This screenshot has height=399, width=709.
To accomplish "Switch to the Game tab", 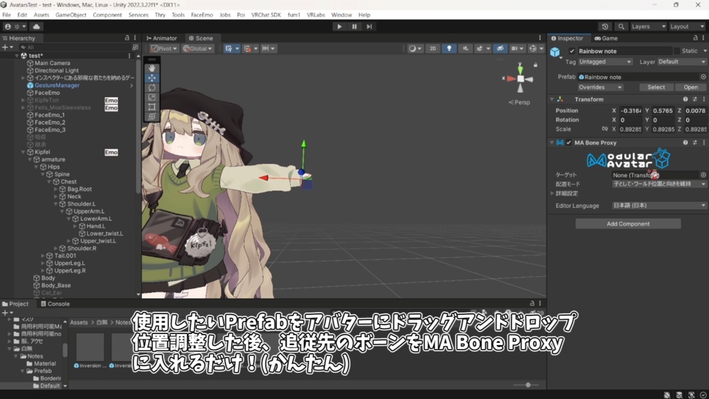I will click(x=606, y=38).
